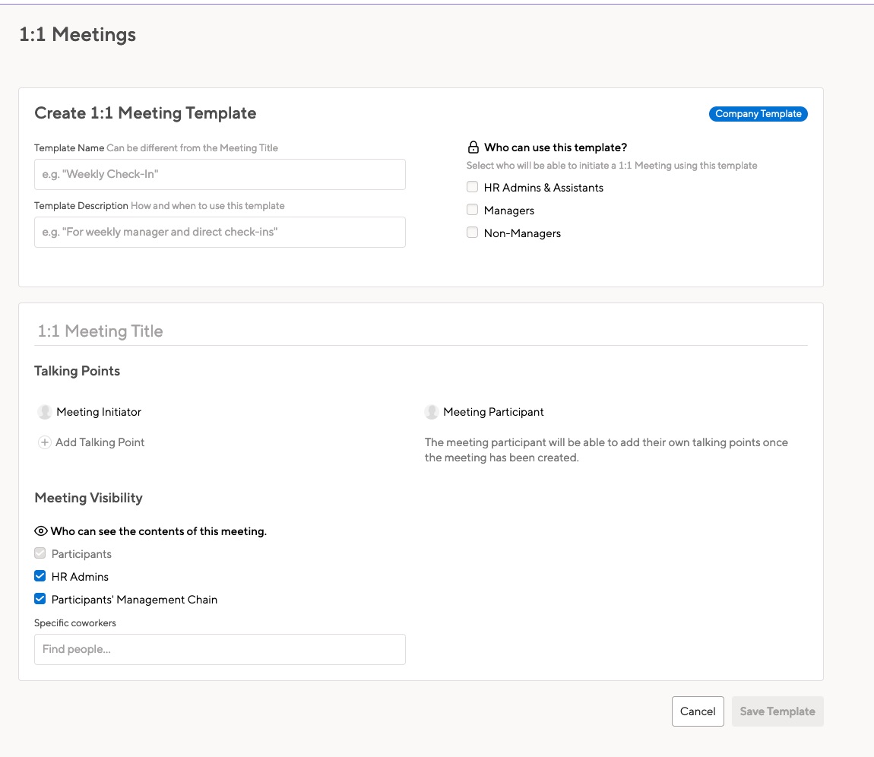Click the plus icon beside Add Talking Point
Viewport: 874px width, 757px height.
[x=45, y=442]
